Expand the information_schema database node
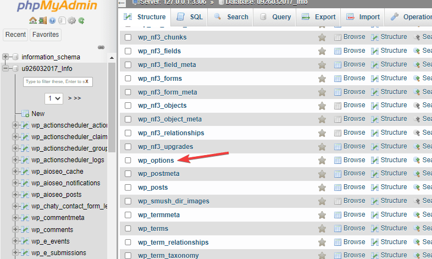Image resolution: width=432 pixels, height=259 pixels. tap(5, 57)
